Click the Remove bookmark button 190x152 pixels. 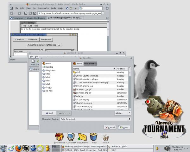[64, 113]
